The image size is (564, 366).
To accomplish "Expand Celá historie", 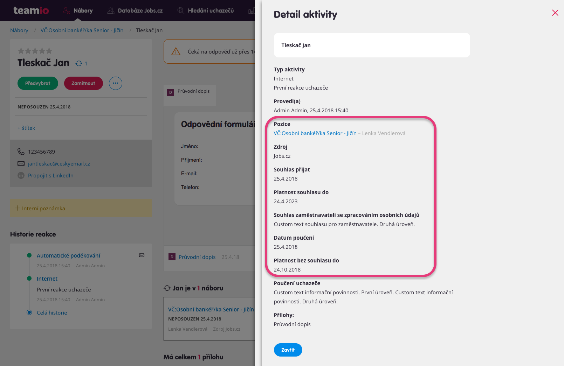I will click(52, 313).
